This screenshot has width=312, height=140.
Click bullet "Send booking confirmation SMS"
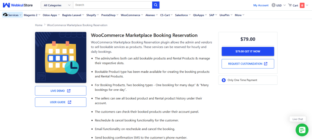point(141,138)
